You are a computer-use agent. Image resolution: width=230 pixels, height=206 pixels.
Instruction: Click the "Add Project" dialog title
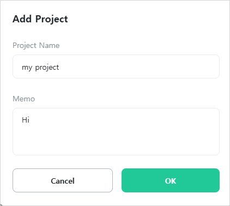40,19
